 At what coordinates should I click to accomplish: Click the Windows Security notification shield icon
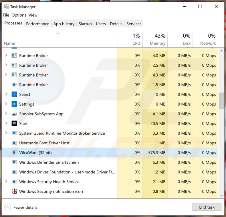(x=14, y=191)
